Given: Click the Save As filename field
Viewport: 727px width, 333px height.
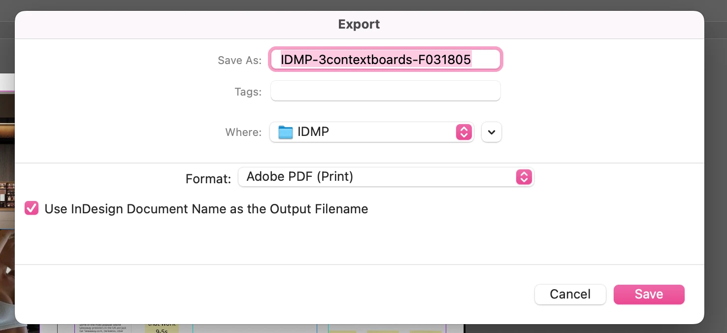Looking at the screenshot, I should pyautogui.click(x=385, y=60).
